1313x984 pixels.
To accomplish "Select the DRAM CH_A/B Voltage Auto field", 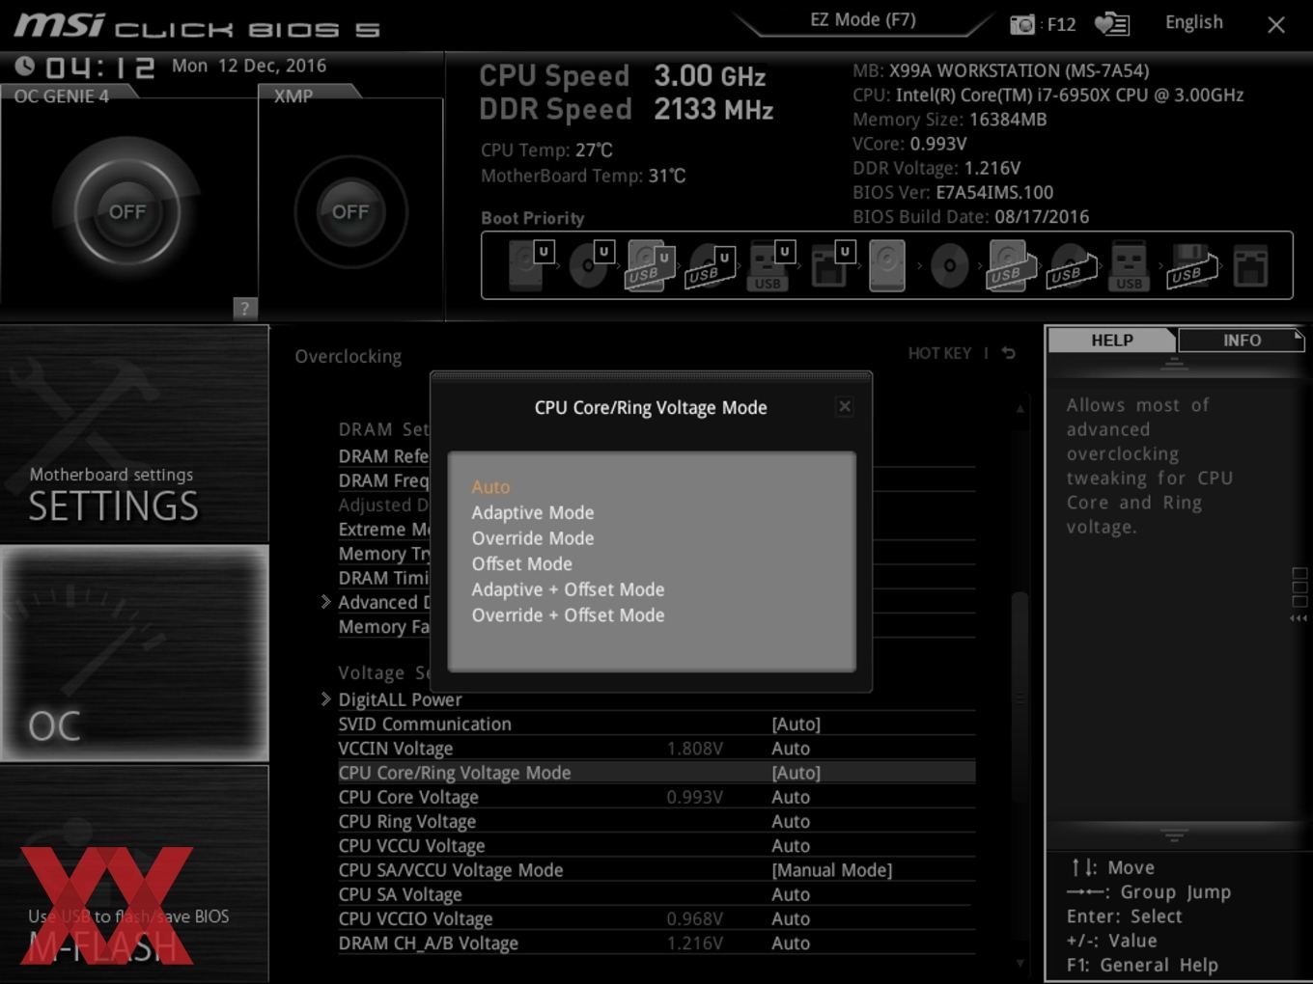I will 791,943.
